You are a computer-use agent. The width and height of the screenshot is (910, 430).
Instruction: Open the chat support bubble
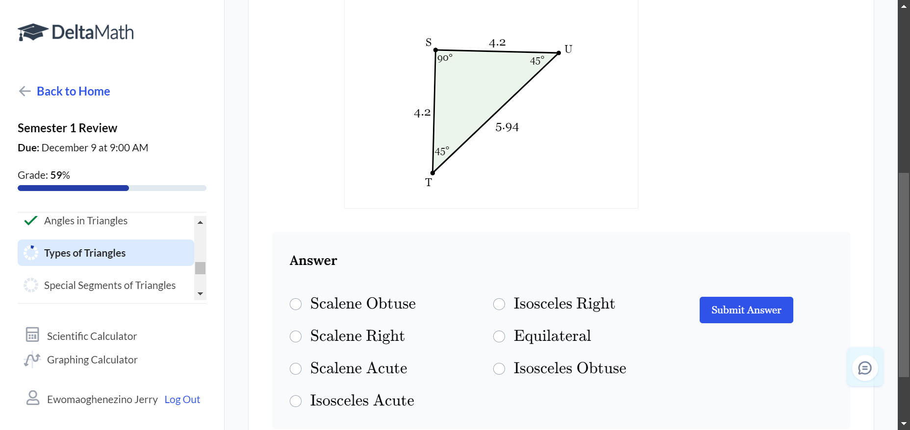pyautogui.click(x=865, y=368)
